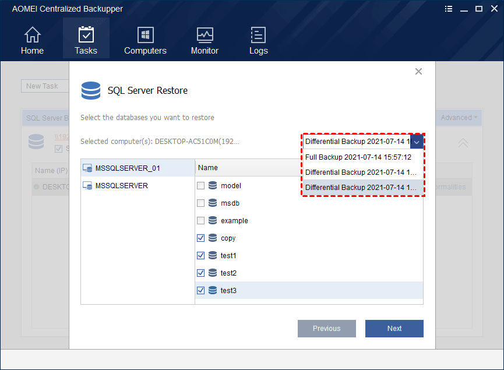Click the Name column header
Viewport: 504px width, 370px height.
248,167
